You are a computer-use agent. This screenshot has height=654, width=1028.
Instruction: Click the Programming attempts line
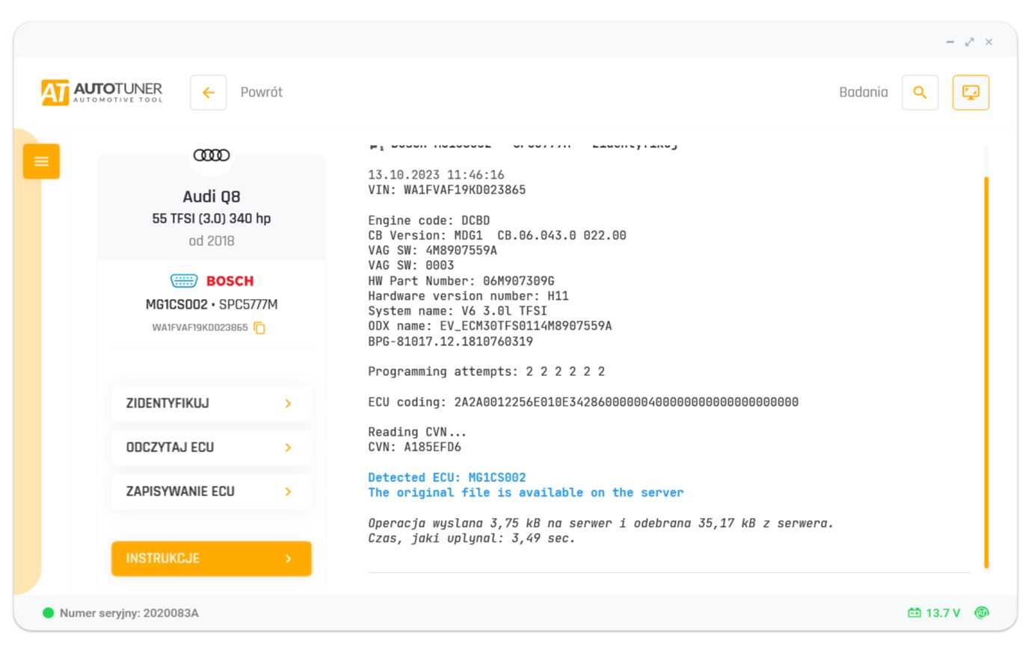(487, 372)
